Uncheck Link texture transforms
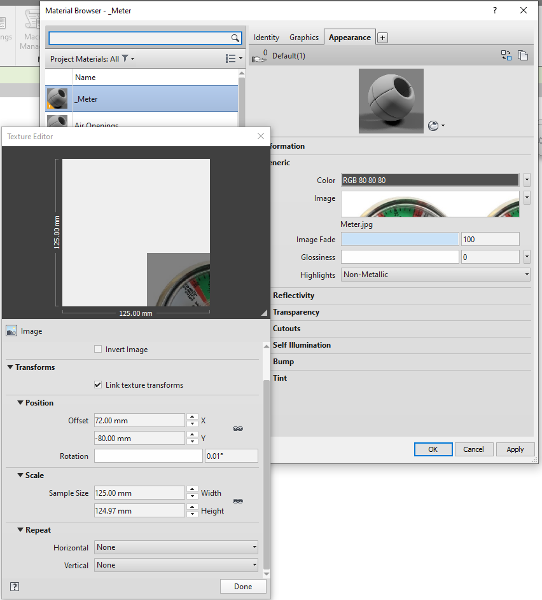542x600 pixels. tap(99, 385)
